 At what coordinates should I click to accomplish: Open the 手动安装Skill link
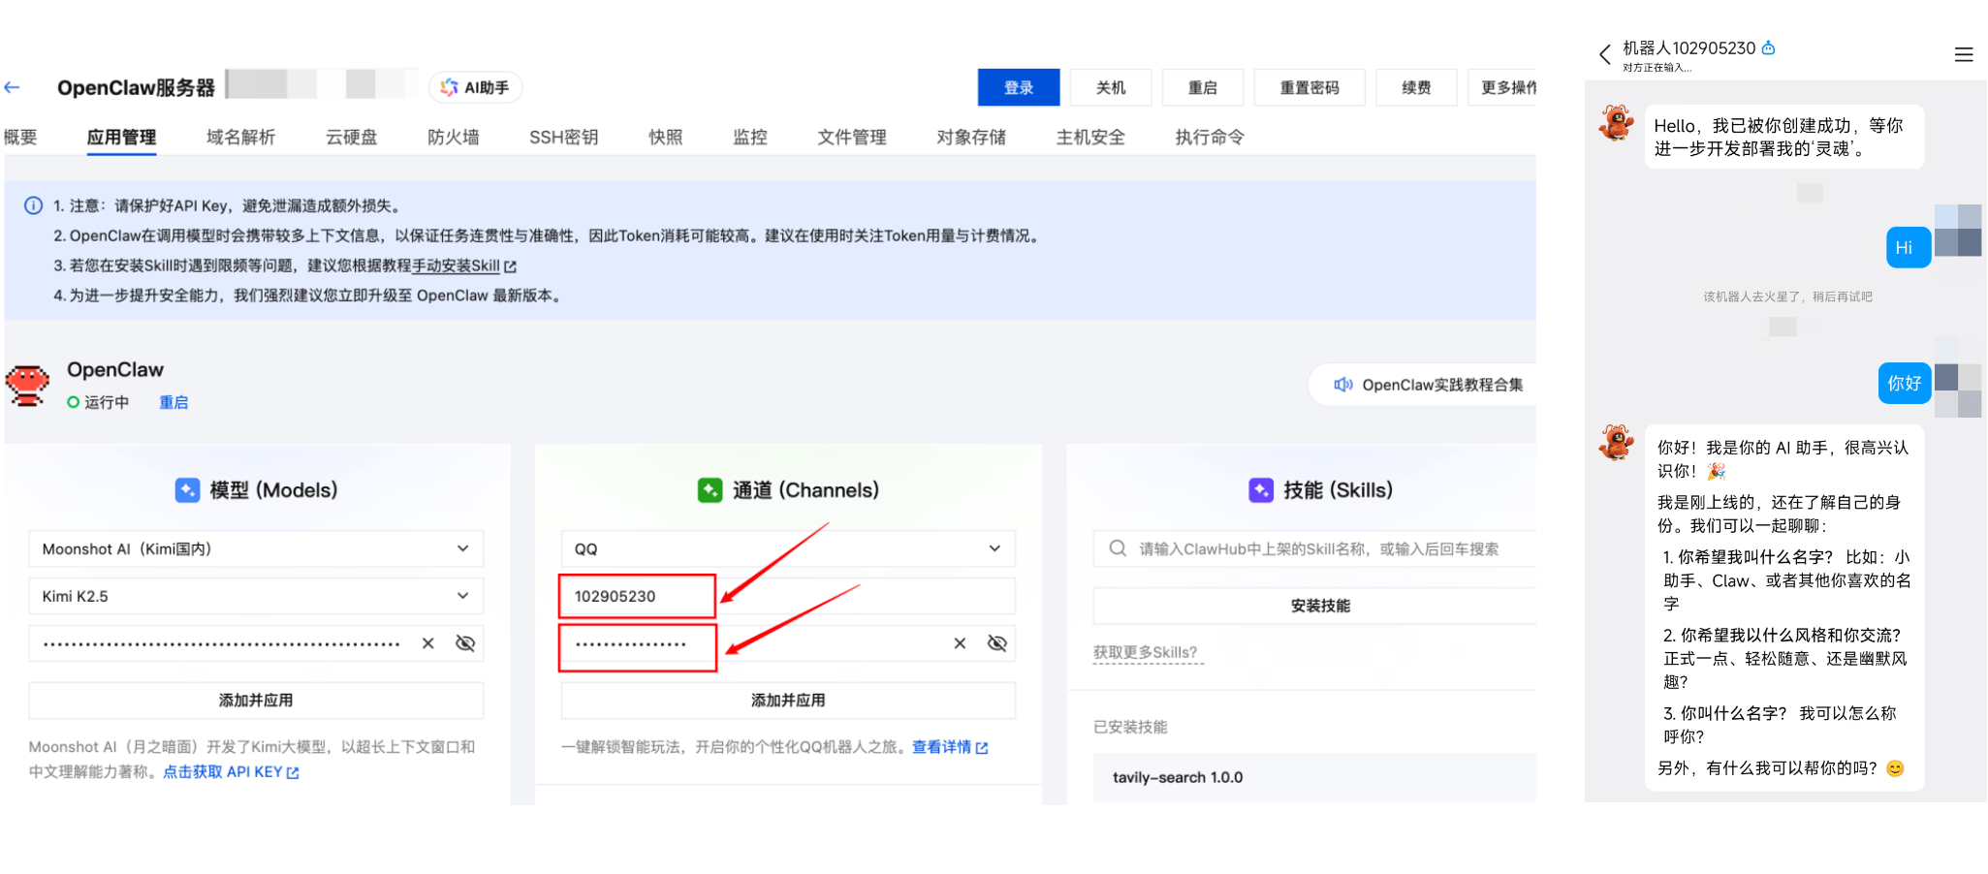click(x=463, y=265)
